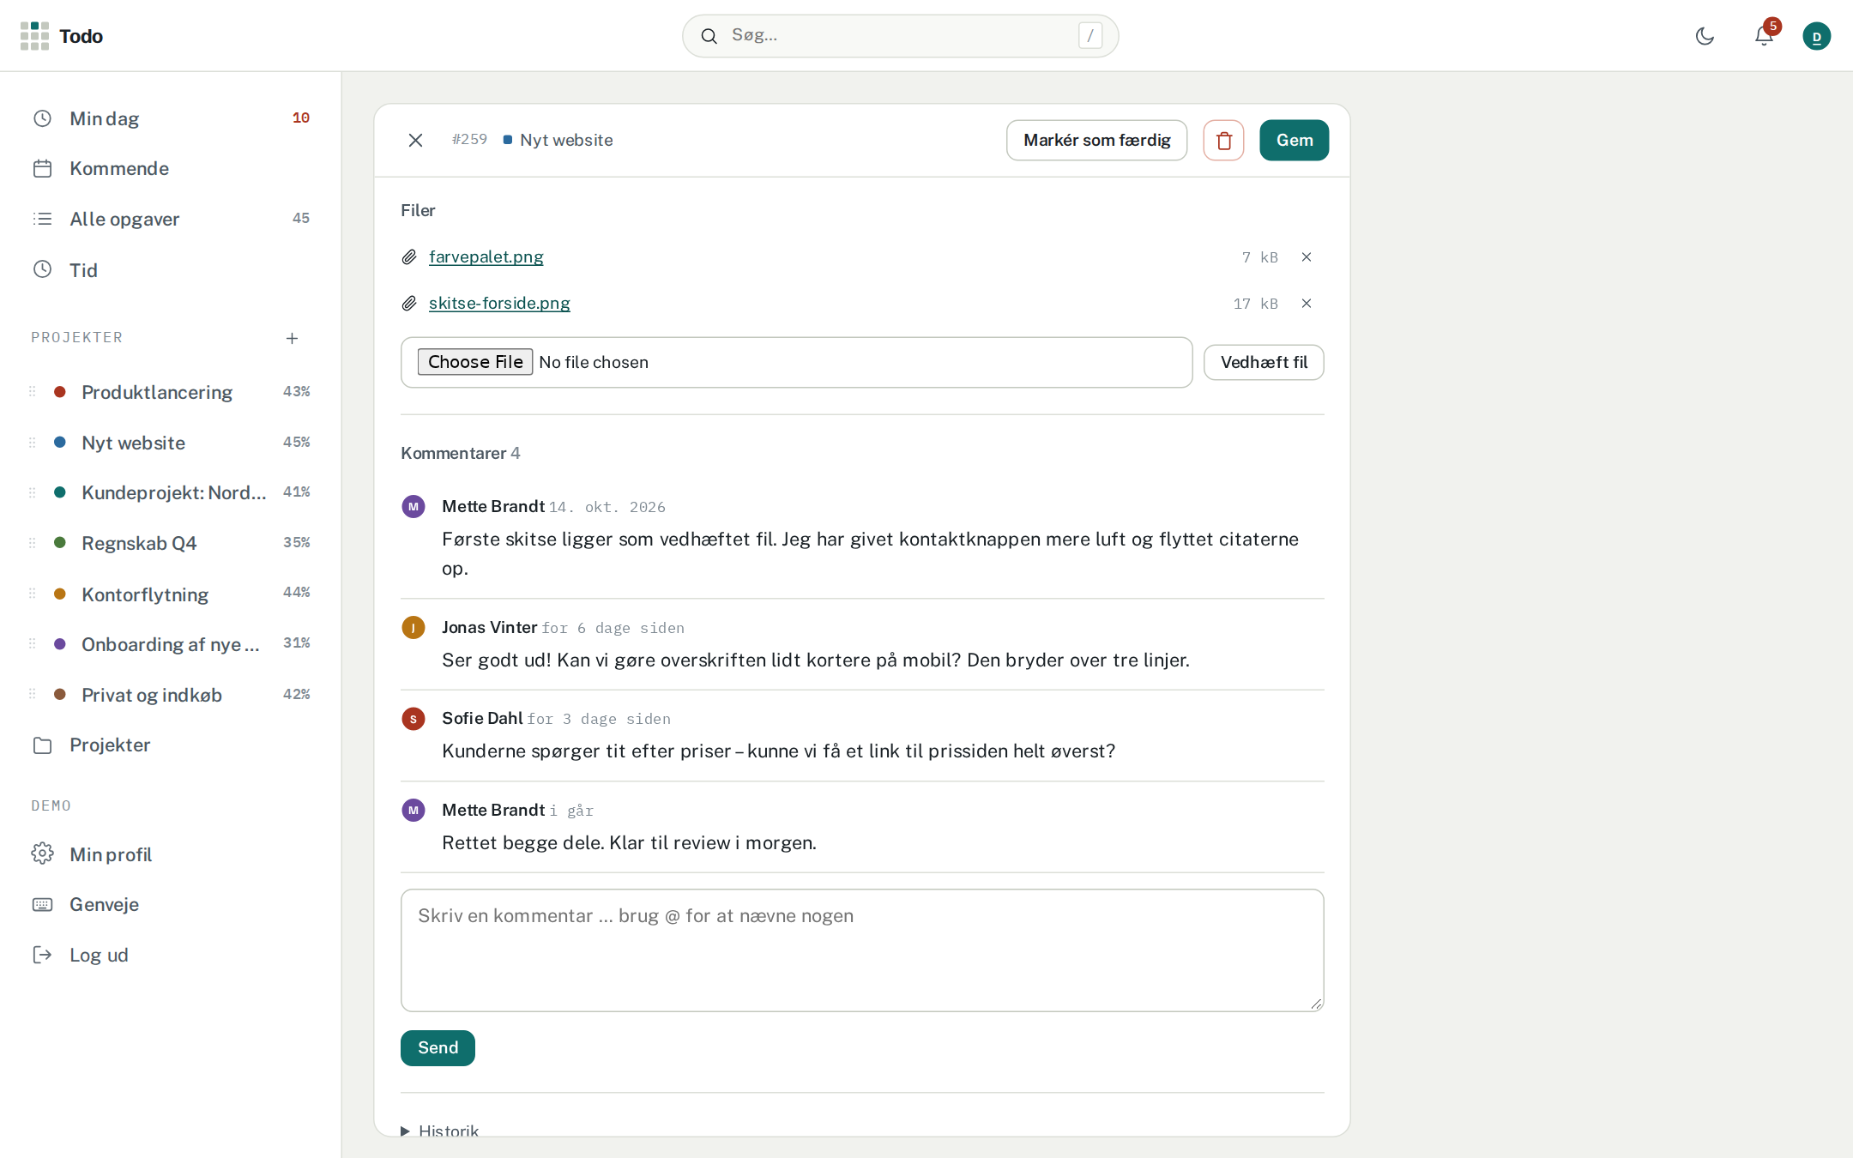Screen dimensions: 1853x1158
Task: Click Choose File button
Action: 475,362
